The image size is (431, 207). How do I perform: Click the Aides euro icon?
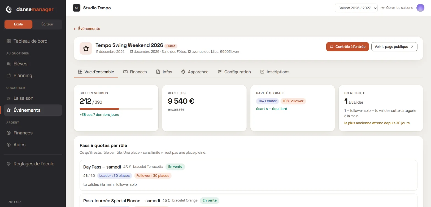click(x=9, y=145)
